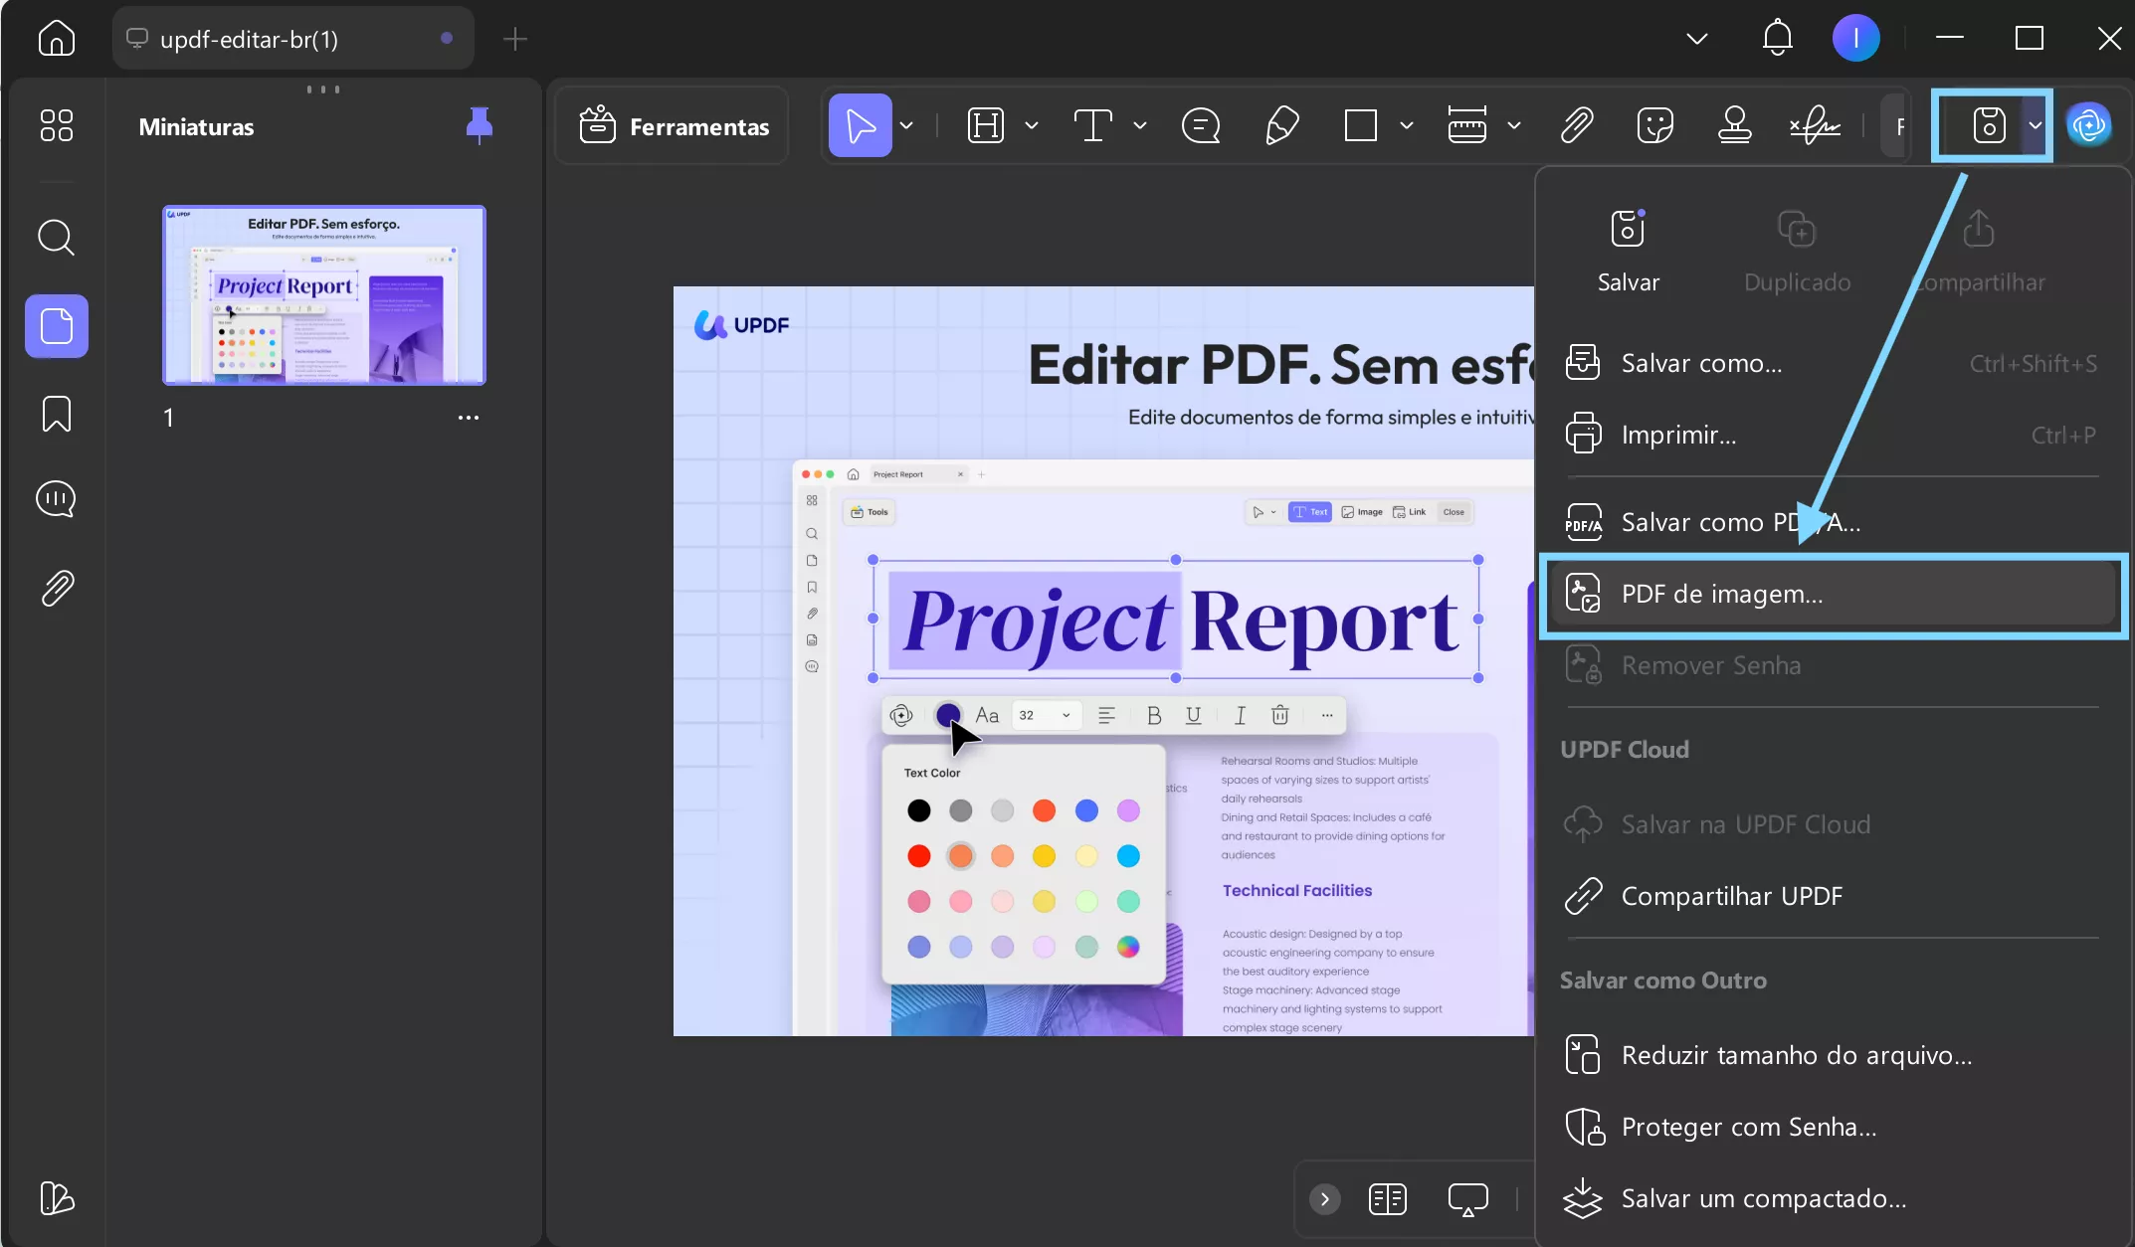Open the bookmarks panel
The image size is (2135, 1247).
point(57,414)
